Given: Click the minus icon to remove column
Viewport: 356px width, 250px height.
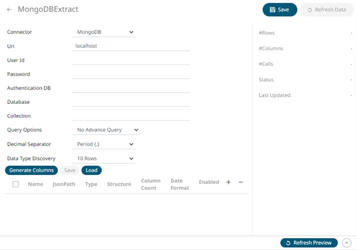Looking at the screenshot, I should [x=241, y=182].
